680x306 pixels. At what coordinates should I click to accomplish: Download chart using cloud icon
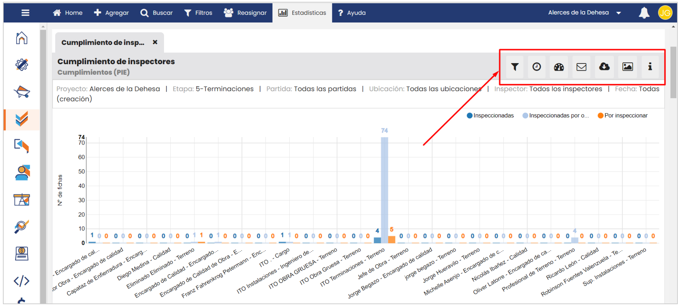point(604,67)
